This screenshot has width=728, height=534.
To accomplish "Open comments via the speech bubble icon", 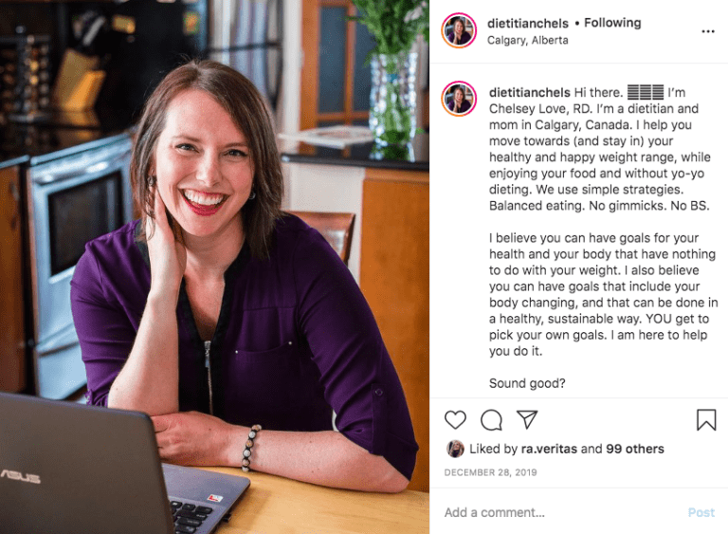I will [491, 420].
